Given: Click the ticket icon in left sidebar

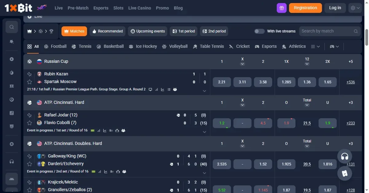Looking at the screenshot, I should click(12, 86).
